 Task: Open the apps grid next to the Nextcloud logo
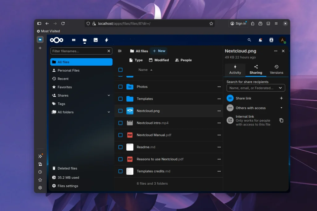coord(73,40)
